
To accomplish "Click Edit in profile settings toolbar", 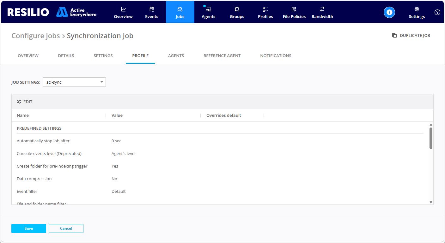I will [x=25, y=102].
